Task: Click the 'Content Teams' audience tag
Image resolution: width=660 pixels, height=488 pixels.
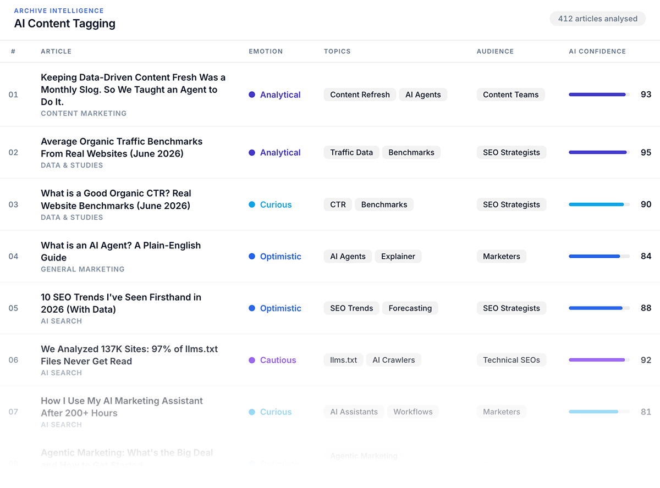Action: tap(511, 95)
